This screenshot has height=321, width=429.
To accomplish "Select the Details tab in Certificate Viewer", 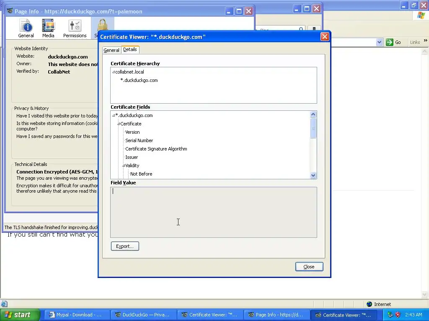I will [130, 49].
